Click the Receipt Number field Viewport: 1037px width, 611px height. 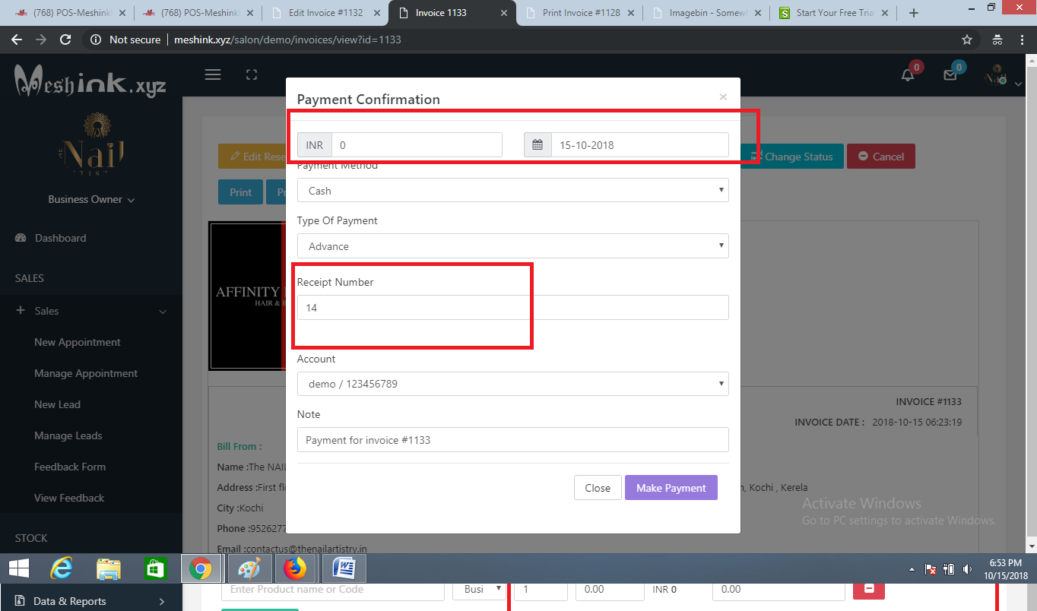pyautogui.click(x=512, y=308)
